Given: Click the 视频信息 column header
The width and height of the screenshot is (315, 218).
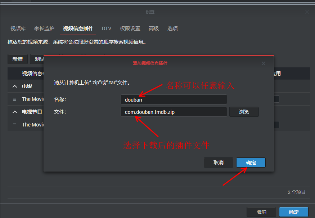Looking at the screenshot, I should (33, 74).
